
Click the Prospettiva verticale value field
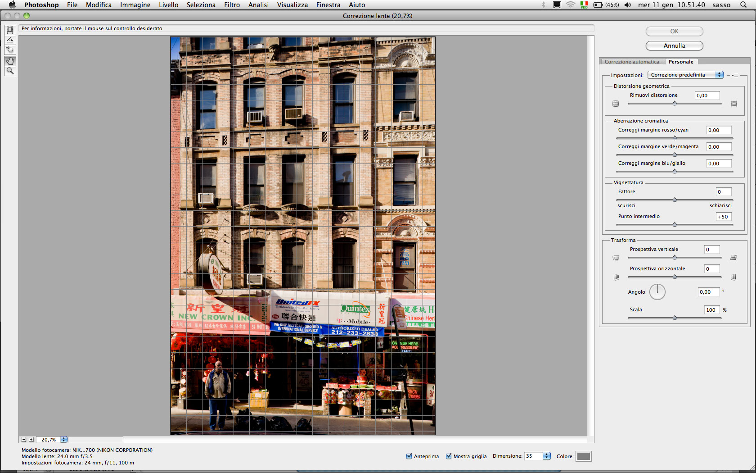click(x=712, y=250)
